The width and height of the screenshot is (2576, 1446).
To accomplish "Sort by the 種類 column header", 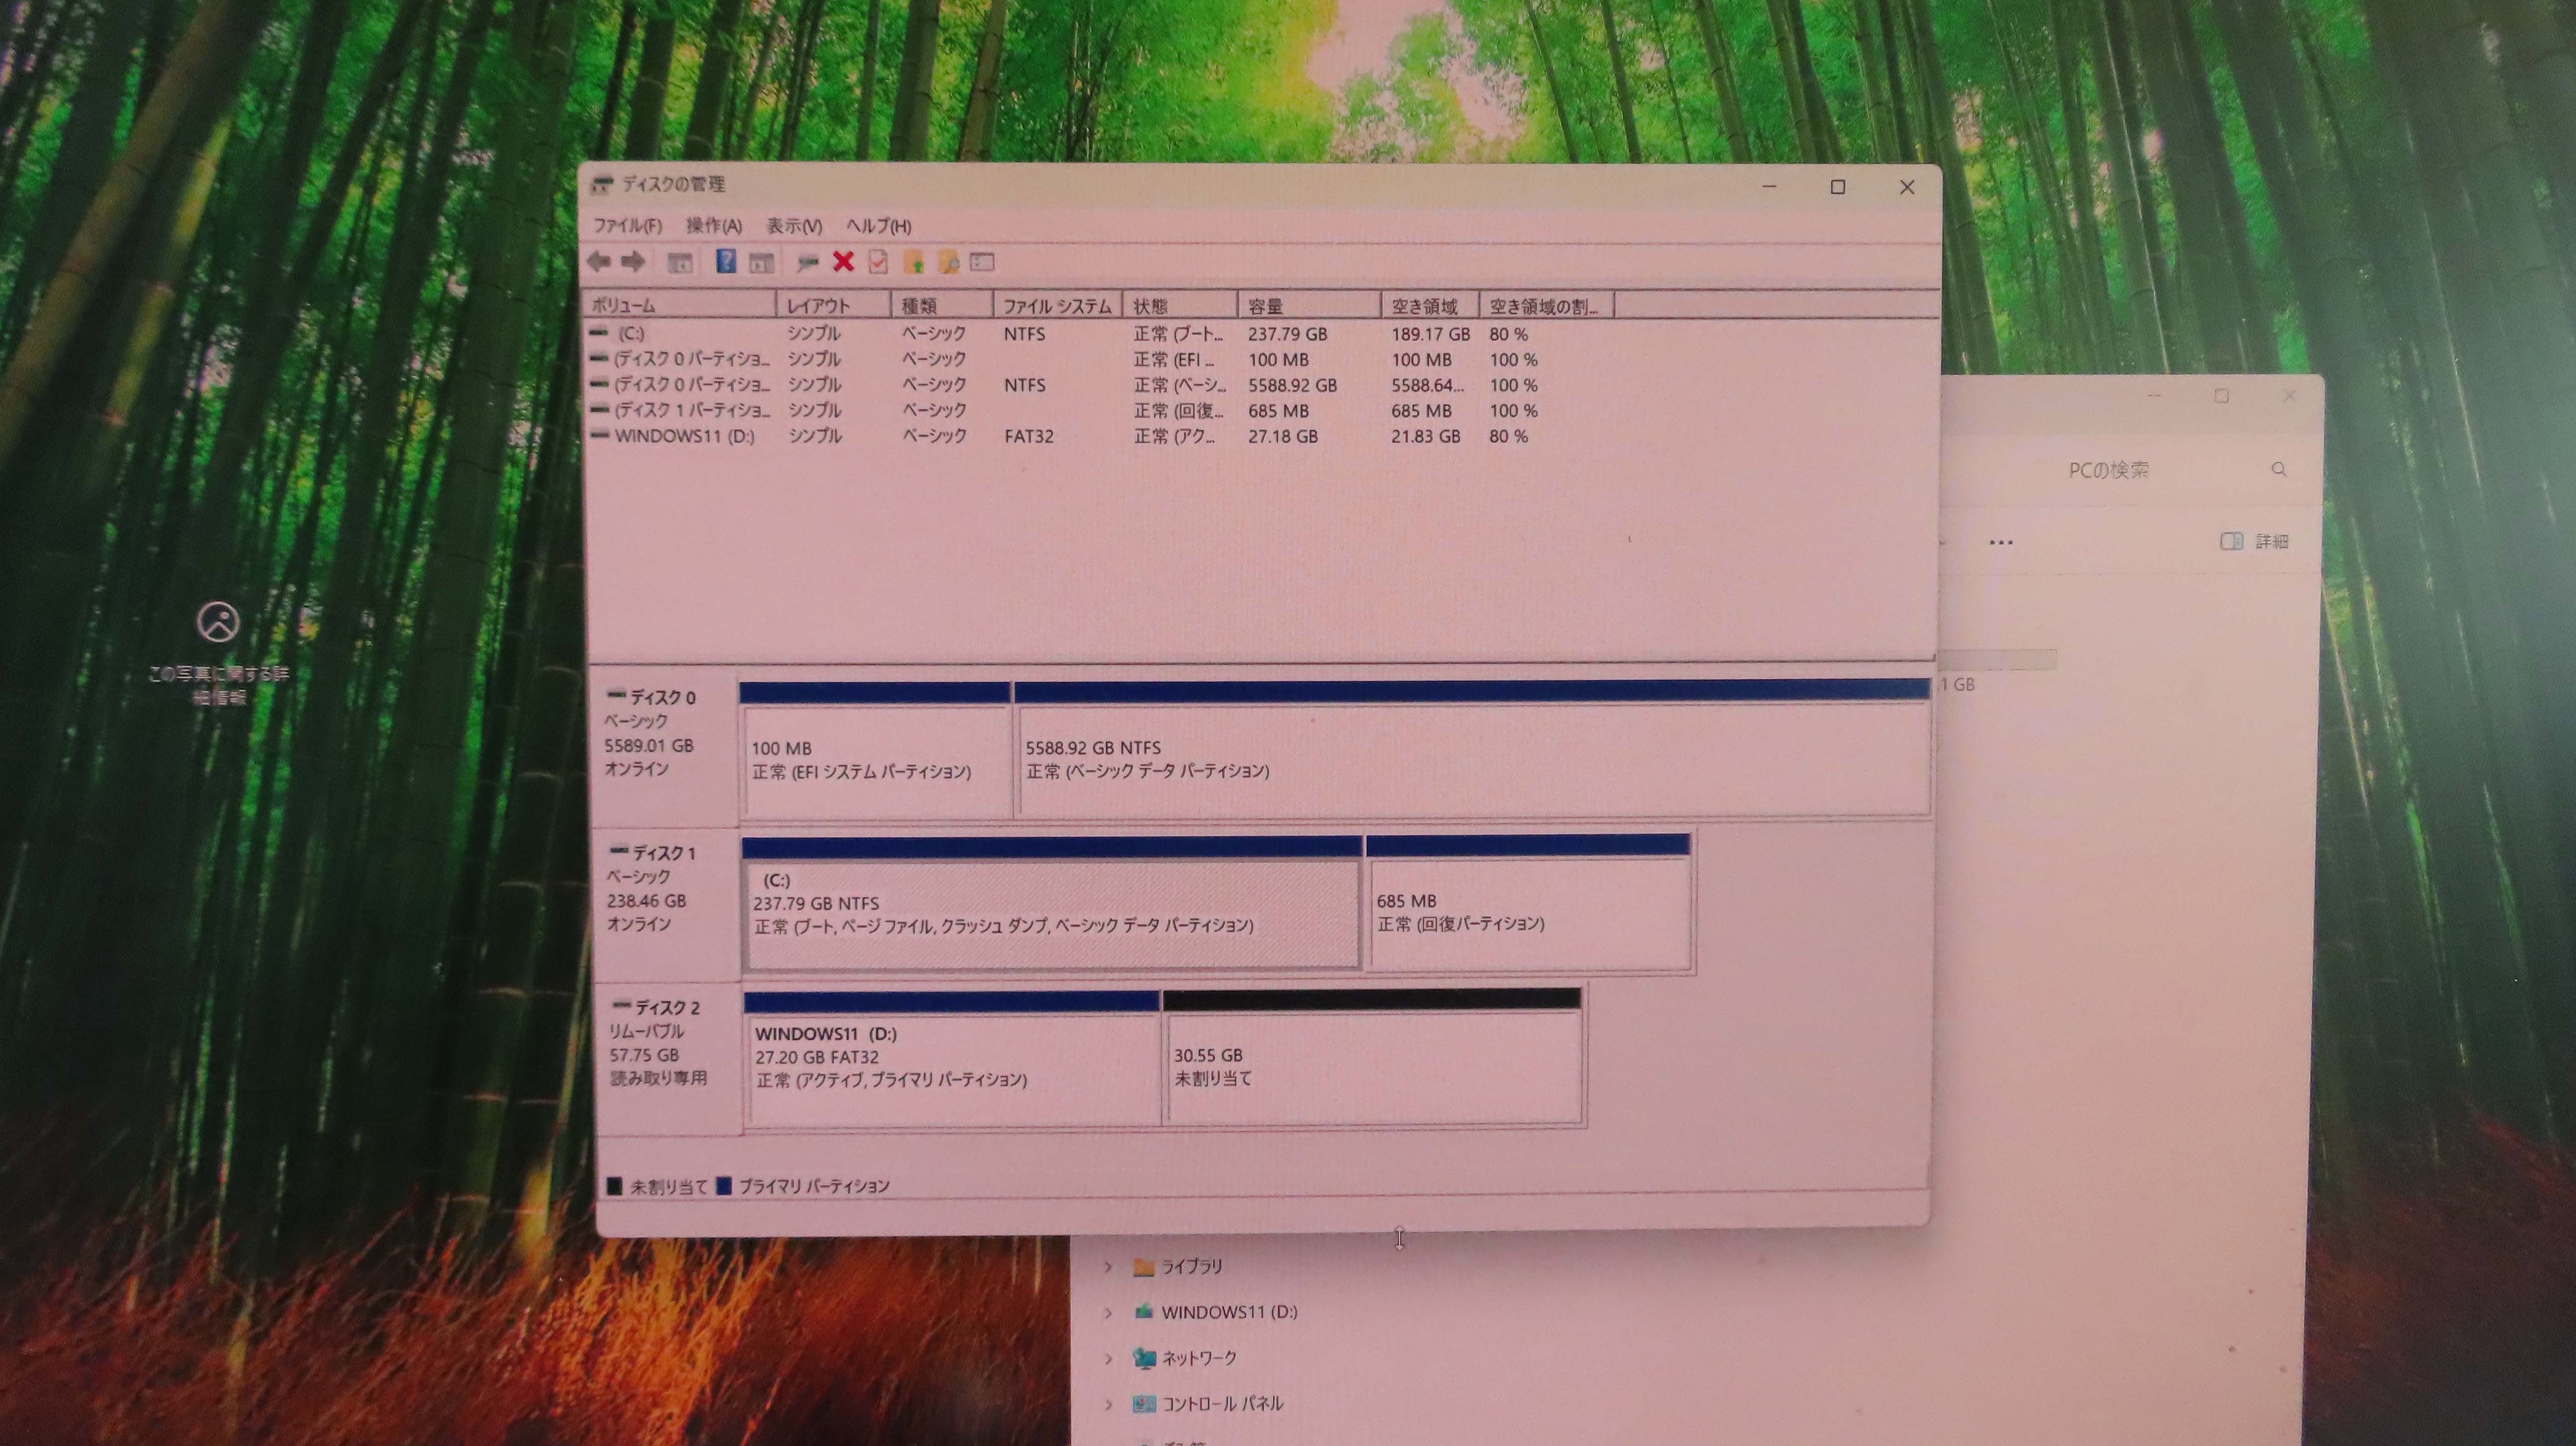I will (x=942, y=306).
